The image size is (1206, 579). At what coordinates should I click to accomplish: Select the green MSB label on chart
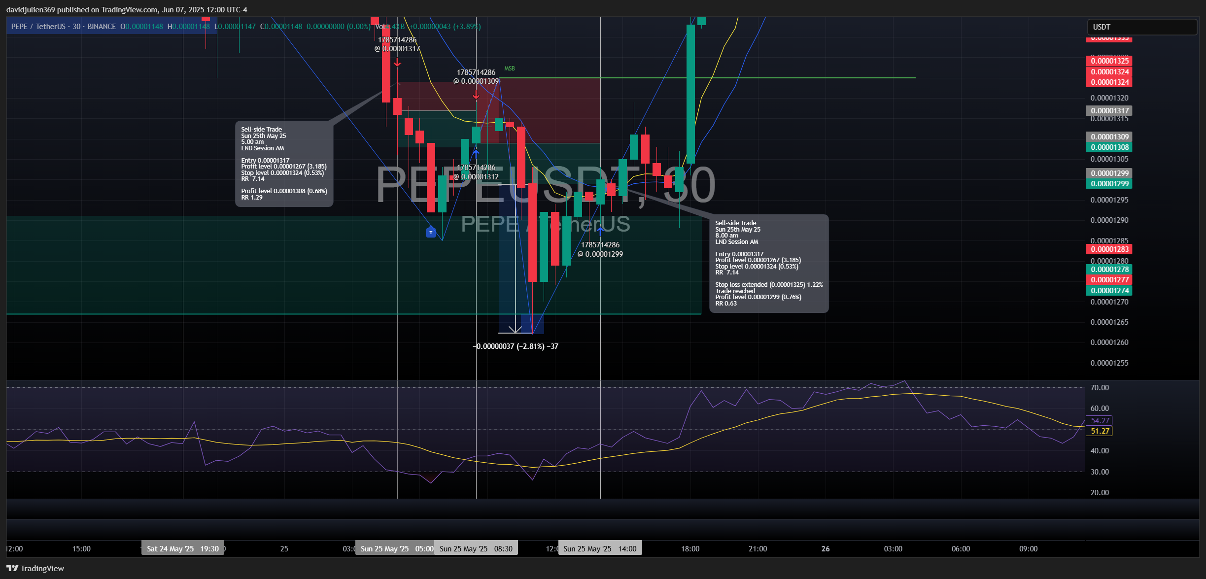510,68
